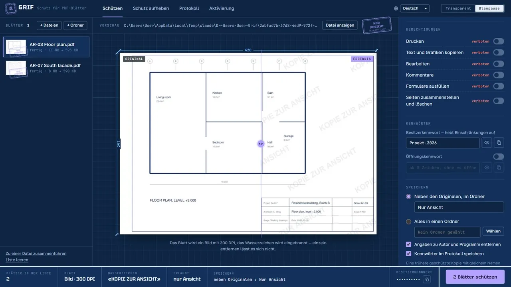Click the globe language icon
This screenshot has width=511, height=287.
pos(396,8)
